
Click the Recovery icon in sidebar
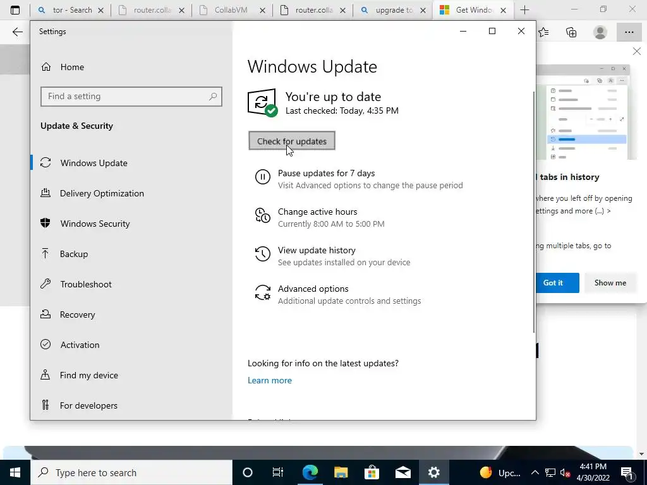click(45, 314)
